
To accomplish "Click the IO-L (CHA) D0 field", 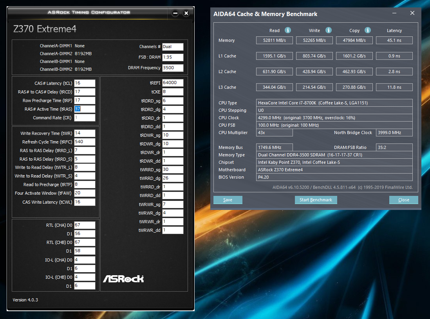I will click(x=85, y=260).
